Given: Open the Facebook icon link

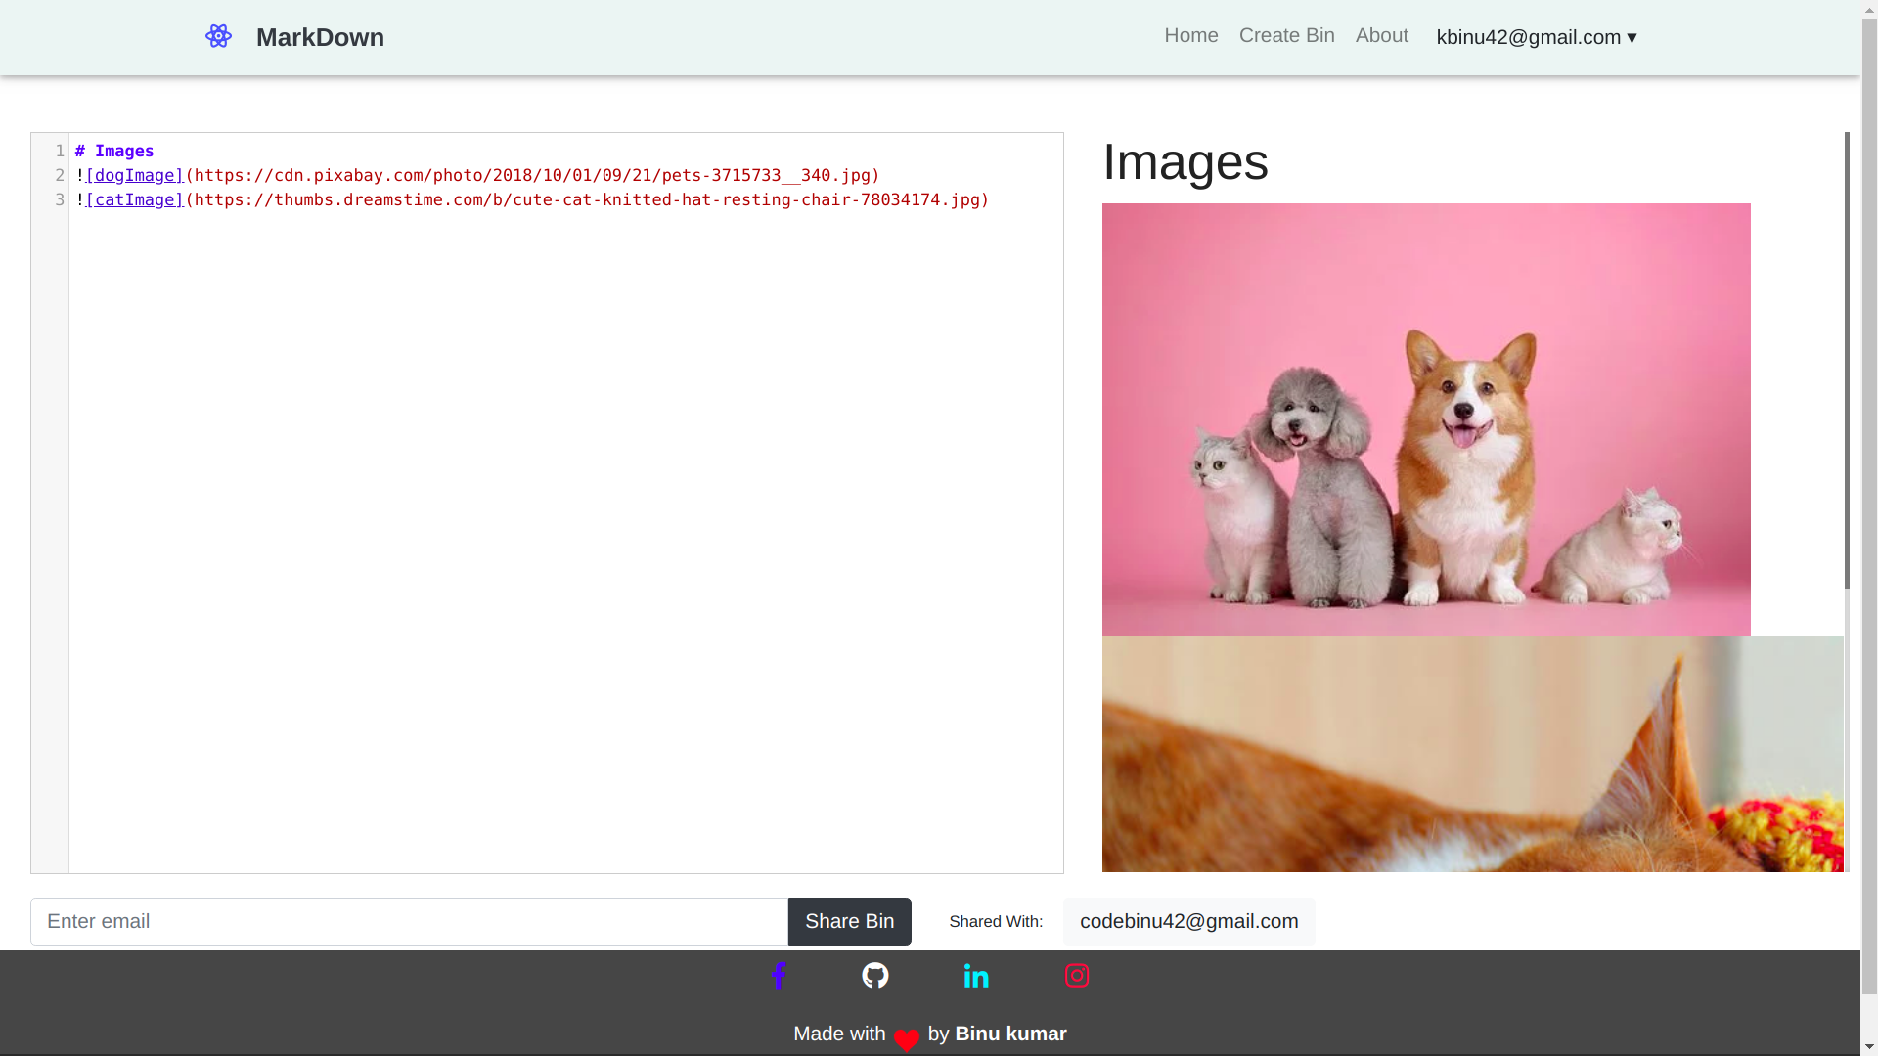Looking at the screenshot, I should point(779,976).
